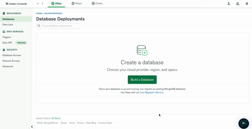Click the folder icon beside belajar-mongodb
Screen dimensions: 252x129
(7, 3)
